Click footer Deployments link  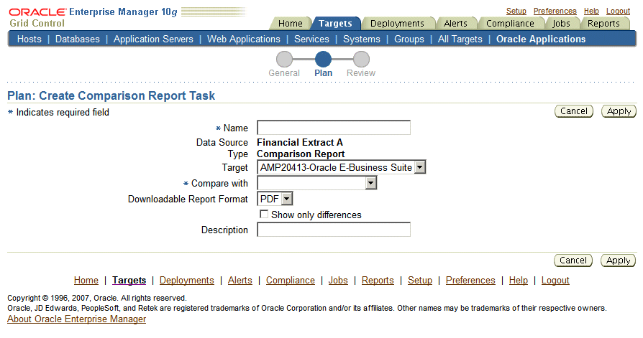click(x=186, y=281)
